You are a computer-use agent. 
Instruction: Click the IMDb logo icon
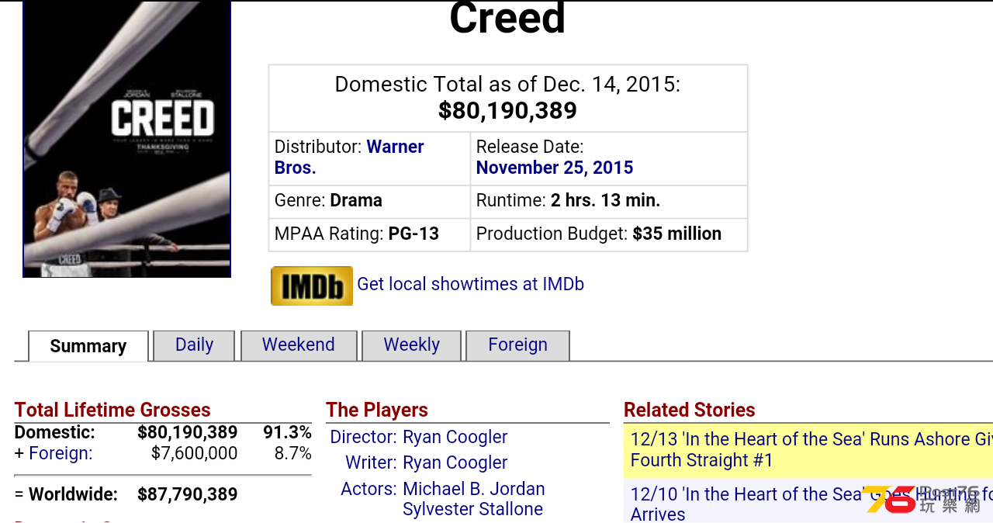(x=311, y=286)
